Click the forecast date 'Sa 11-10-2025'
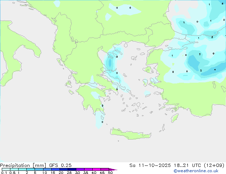Screen dimensions: 226x174 tap(150, 165)
